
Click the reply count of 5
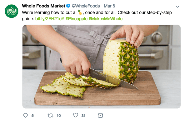point(32,116)
